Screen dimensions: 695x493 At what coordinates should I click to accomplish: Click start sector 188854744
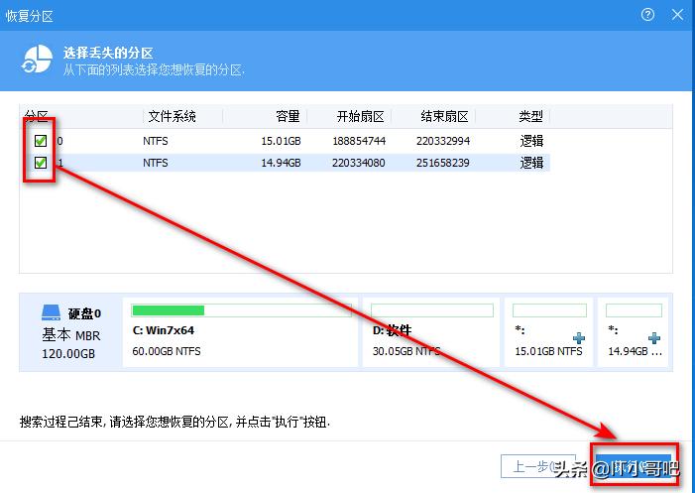pyautogui.click(x=359, y=141)
